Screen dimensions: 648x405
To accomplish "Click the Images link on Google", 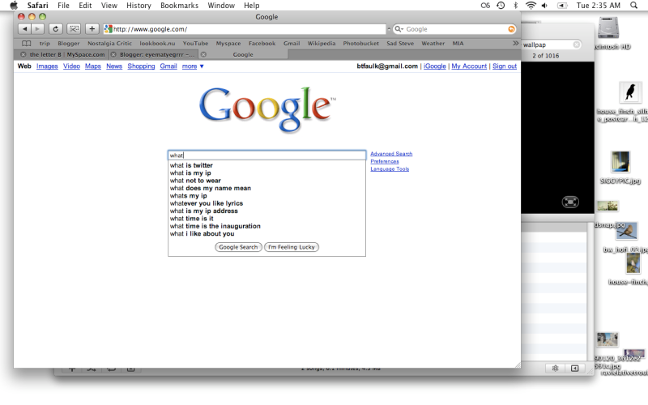I will 47,66.
